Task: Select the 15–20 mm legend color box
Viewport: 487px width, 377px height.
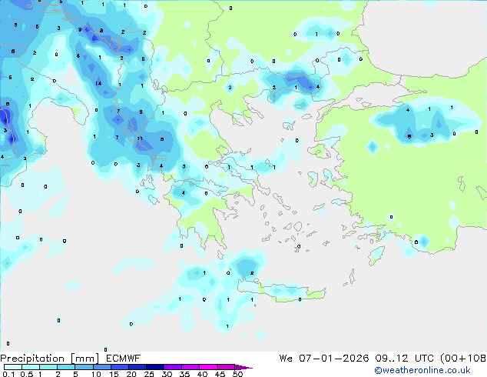Action: point(120,367)
